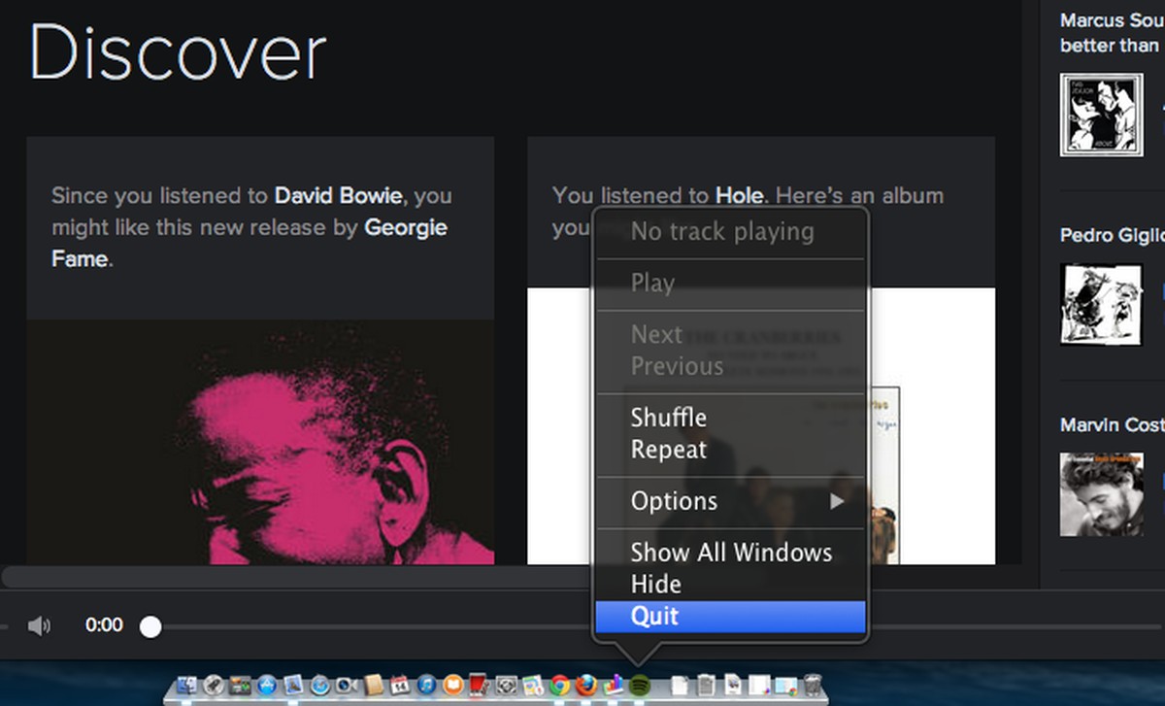This screenshot has width=1165, height=706.
Task: Open the Calendar app from the Dock
Action: tap(400, 686)
